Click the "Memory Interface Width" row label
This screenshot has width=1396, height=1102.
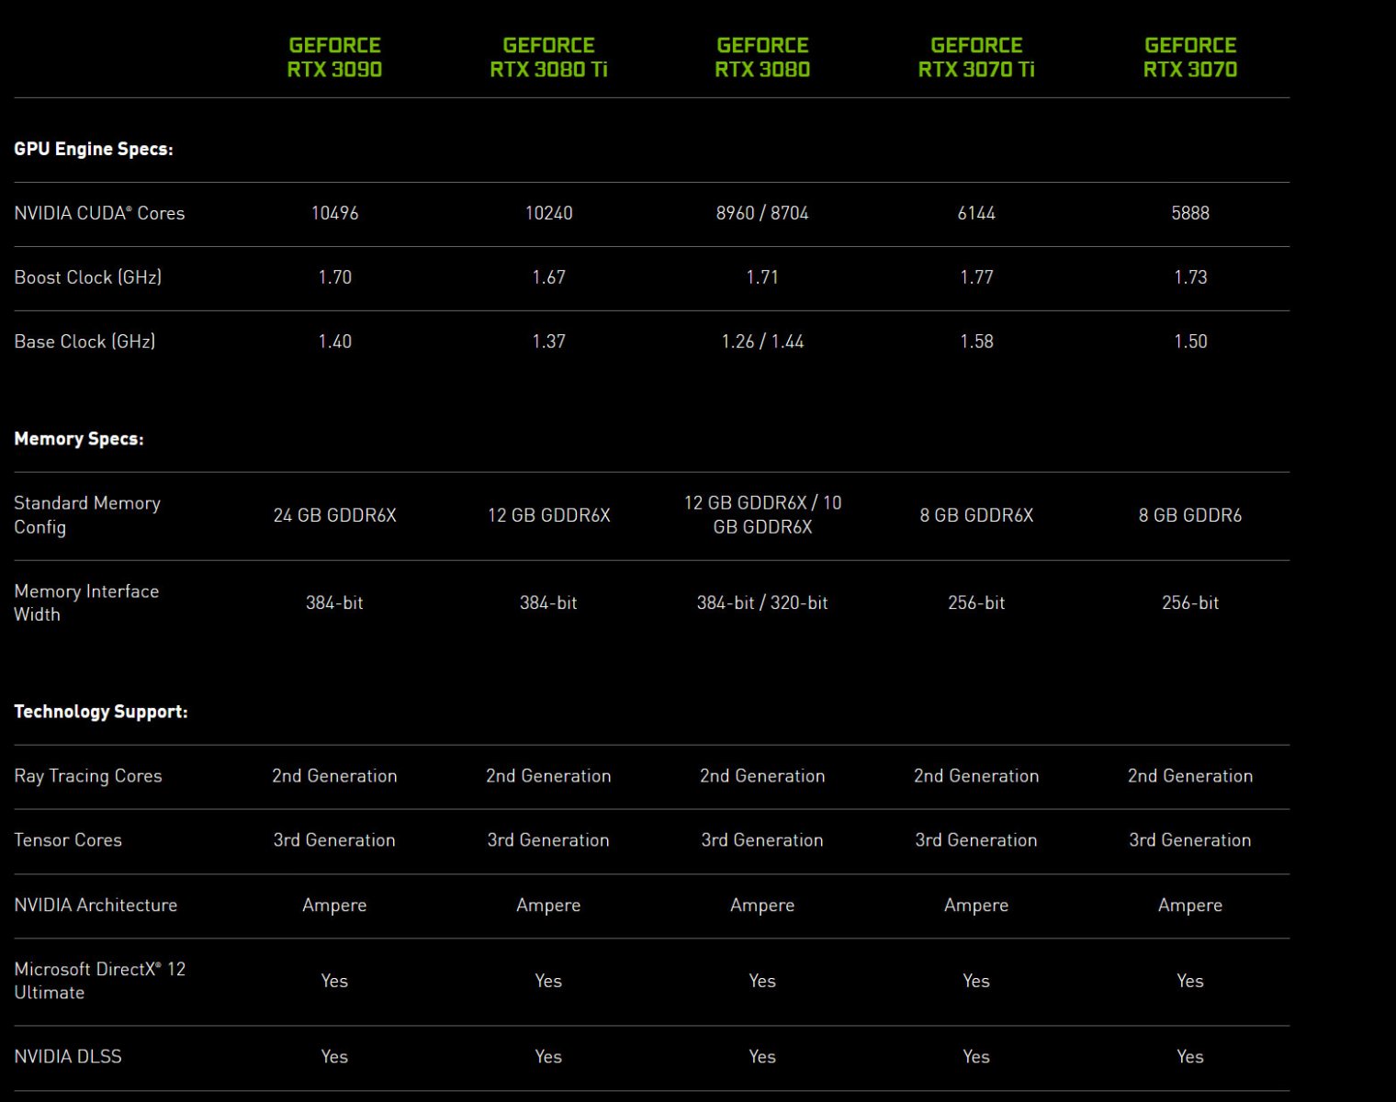[x=86, y=603]
